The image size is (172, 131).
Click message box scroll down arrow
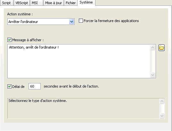tap(153, 75)
